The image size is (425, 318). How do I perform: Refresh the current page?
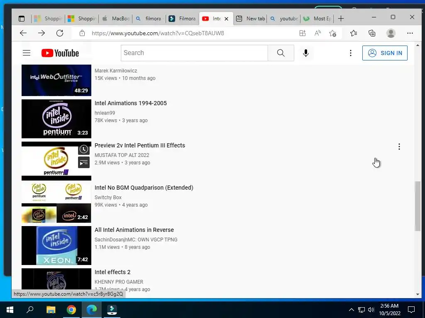click(x=60, y=33)
